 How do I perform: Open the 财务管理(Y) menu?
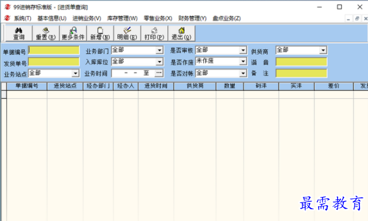click(x=192, y=19)
